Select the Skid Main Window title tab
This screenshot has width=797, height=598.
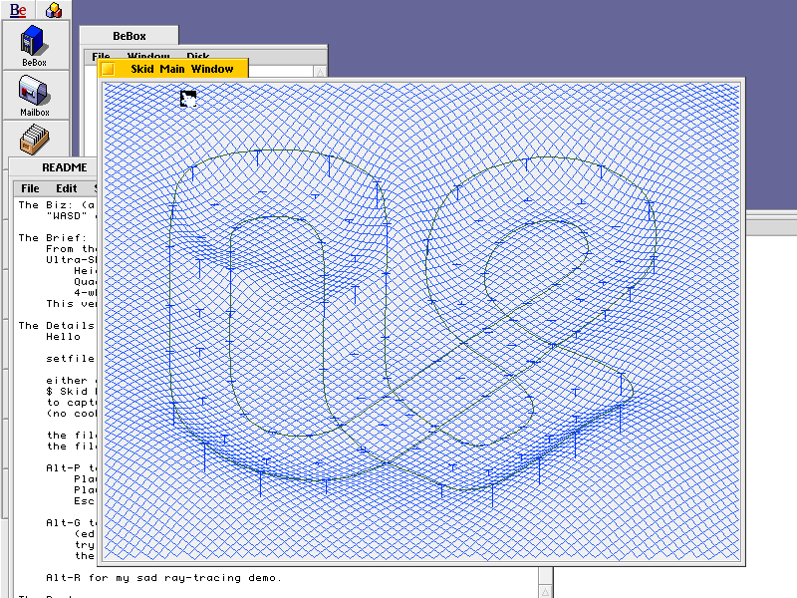click(x=172, y=69)
